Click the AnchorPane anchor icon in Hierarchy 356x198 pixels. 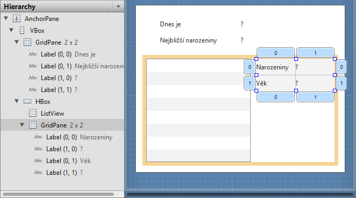[17, 18]
